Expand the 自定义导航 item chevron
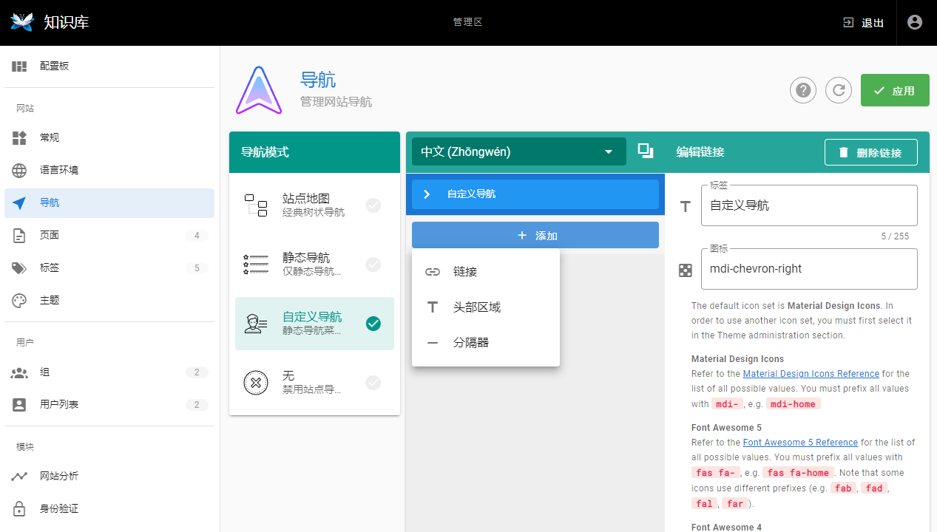 click(427, 194)
